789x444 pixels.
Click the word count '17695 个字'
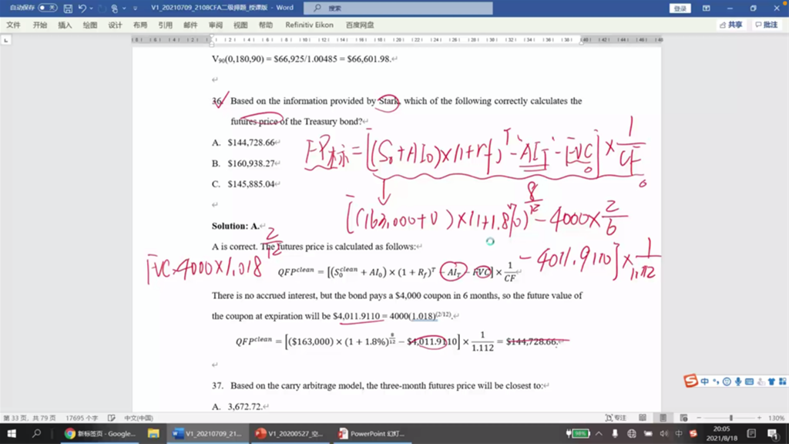point(82,418)
